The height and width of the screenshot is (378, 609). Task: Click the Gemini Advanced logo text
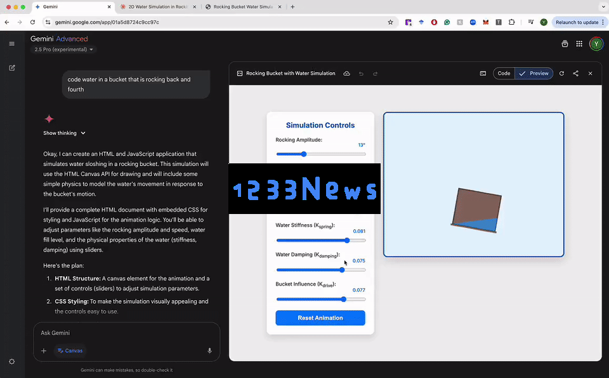click(x=59, y=39)
